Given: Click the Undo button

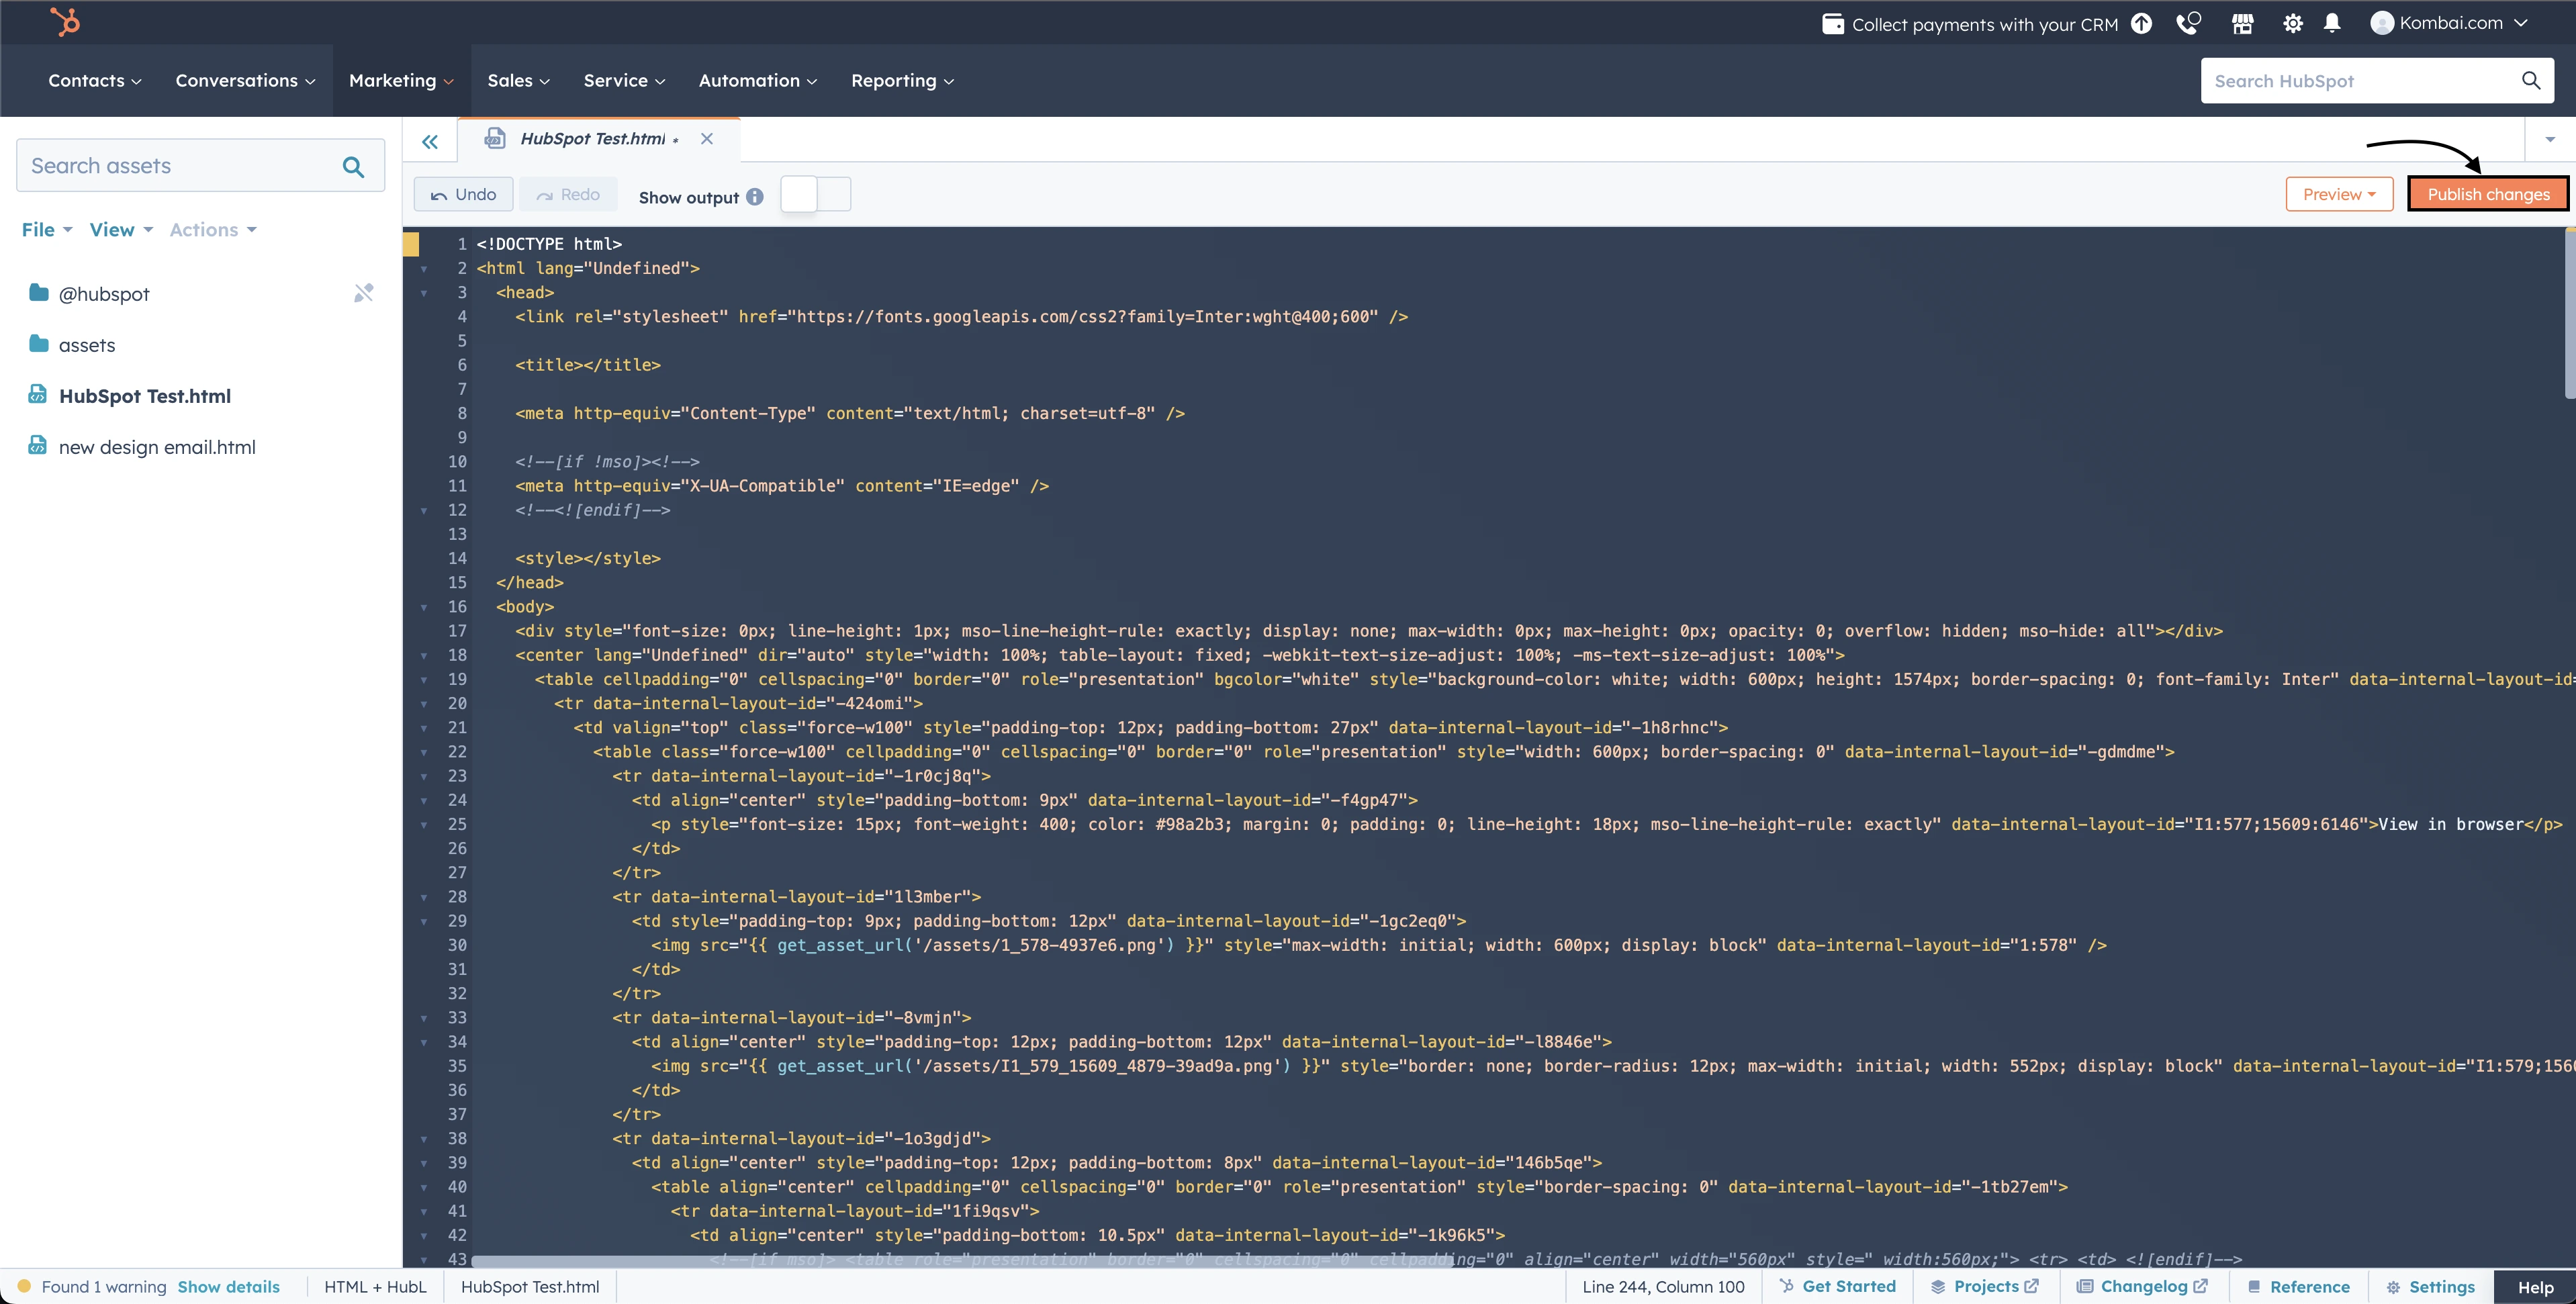Looking at the screenshot, I should point(463,194).
